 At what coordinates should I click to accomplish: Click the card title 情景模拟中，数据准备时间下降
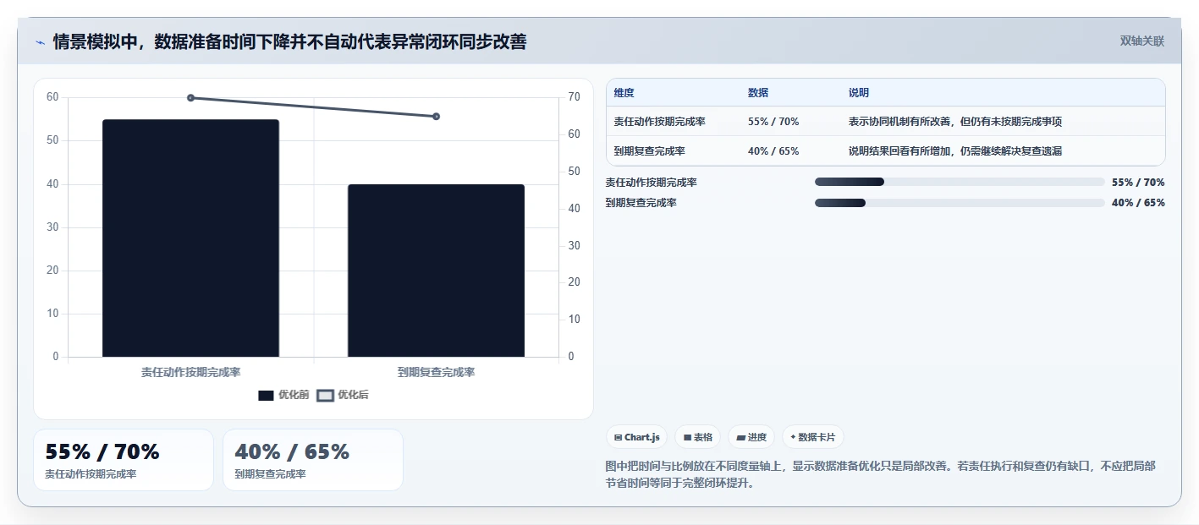tap(289, 42)
